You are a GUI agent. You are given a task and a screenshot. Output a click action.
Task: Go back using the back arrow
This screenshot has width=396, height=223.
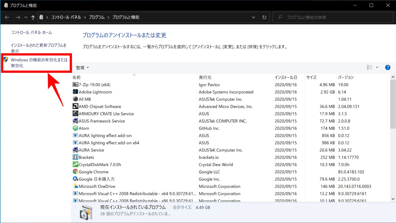click(x=7, y=17)
